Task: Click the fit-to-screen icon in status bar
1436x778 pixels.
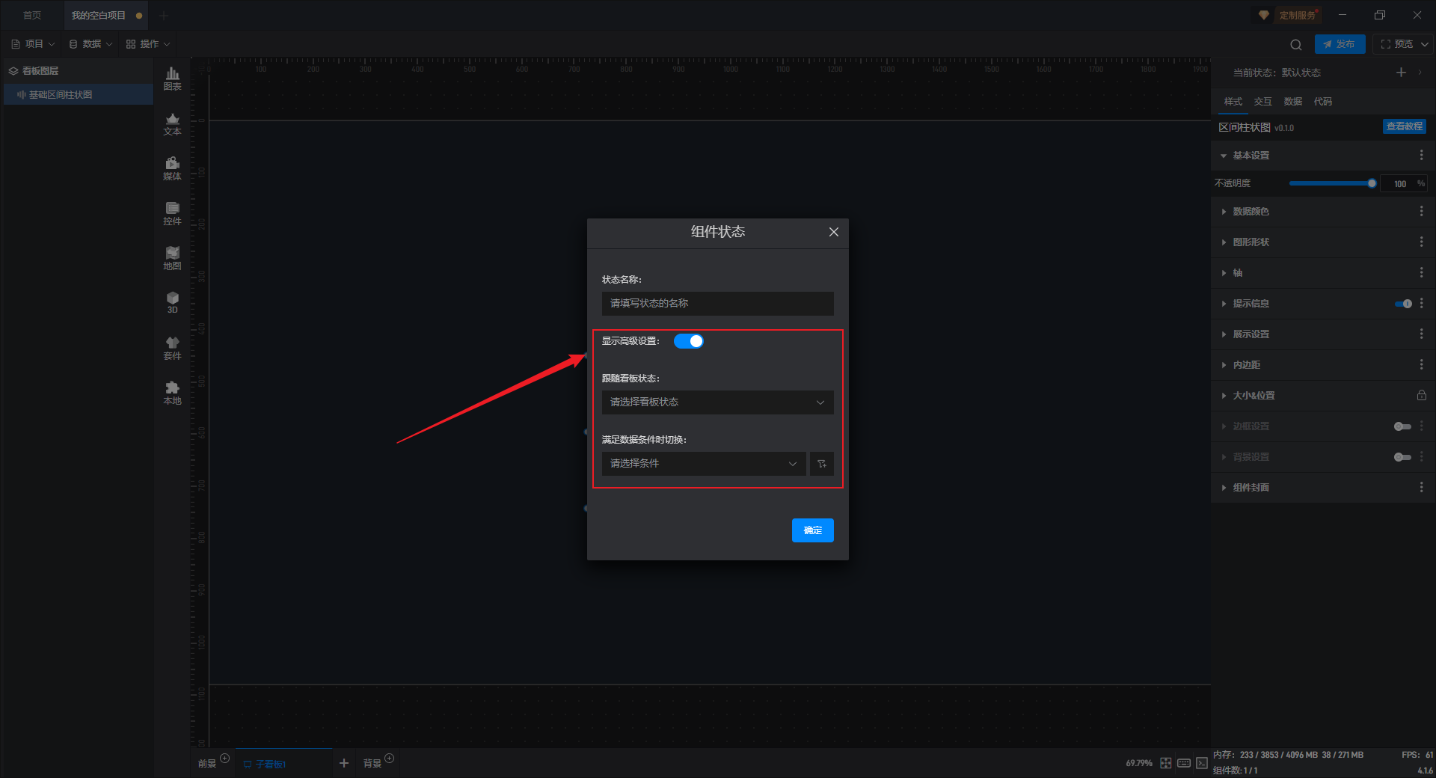Action: (x=1166, y=763)
